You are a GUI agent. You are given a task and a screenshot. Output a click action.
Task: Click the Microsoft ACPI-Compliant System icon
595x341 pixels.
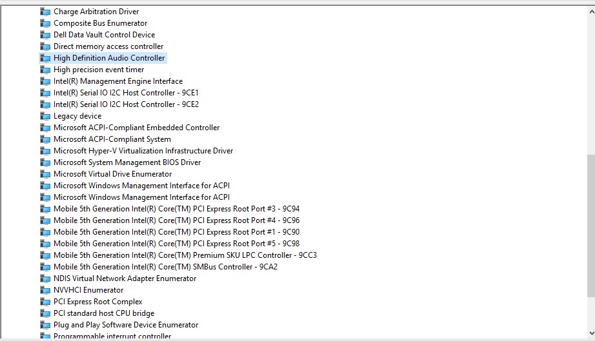pos(45,139)
